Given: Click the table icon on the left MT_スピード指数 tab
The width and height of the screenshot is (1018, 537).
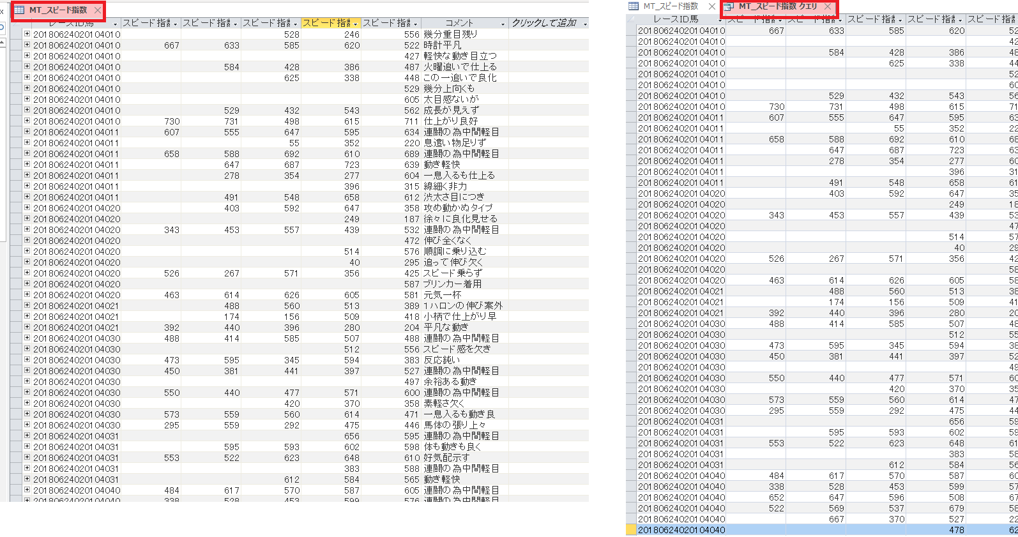Looking at the screenshot, I should click(20, 10).
